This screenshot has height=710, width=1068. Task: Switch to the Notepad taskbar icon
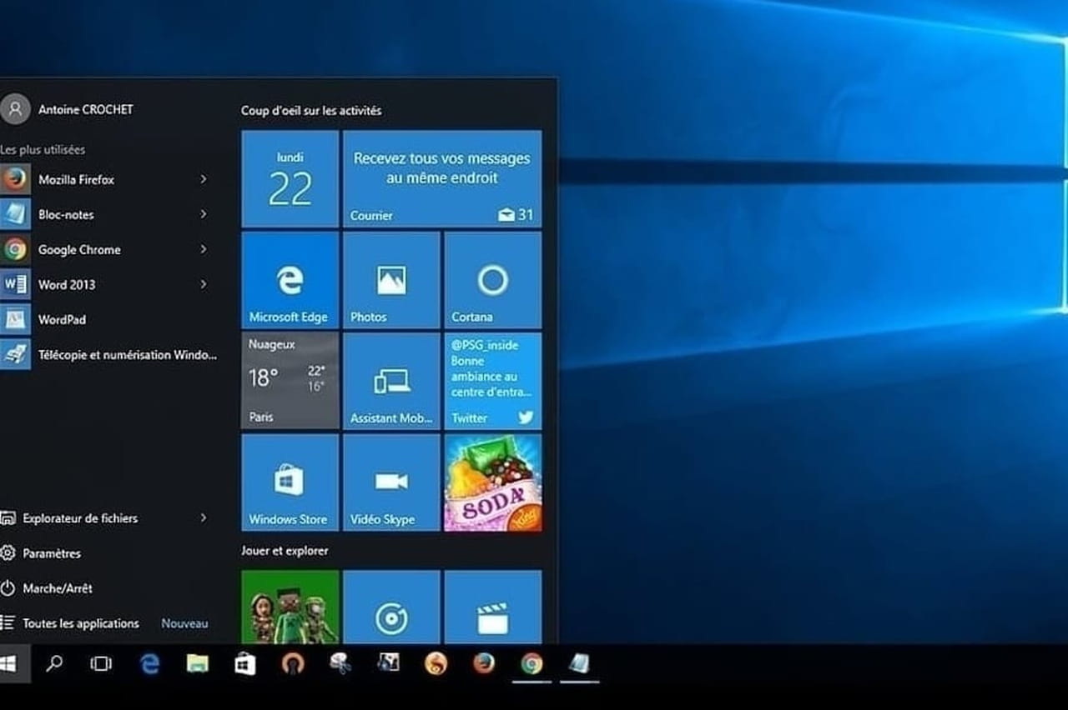tap(579, 663)
